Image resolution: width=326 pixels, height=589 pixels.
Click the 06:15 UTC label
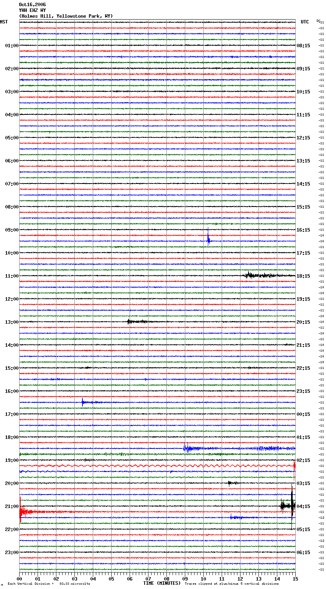[303, 553]
